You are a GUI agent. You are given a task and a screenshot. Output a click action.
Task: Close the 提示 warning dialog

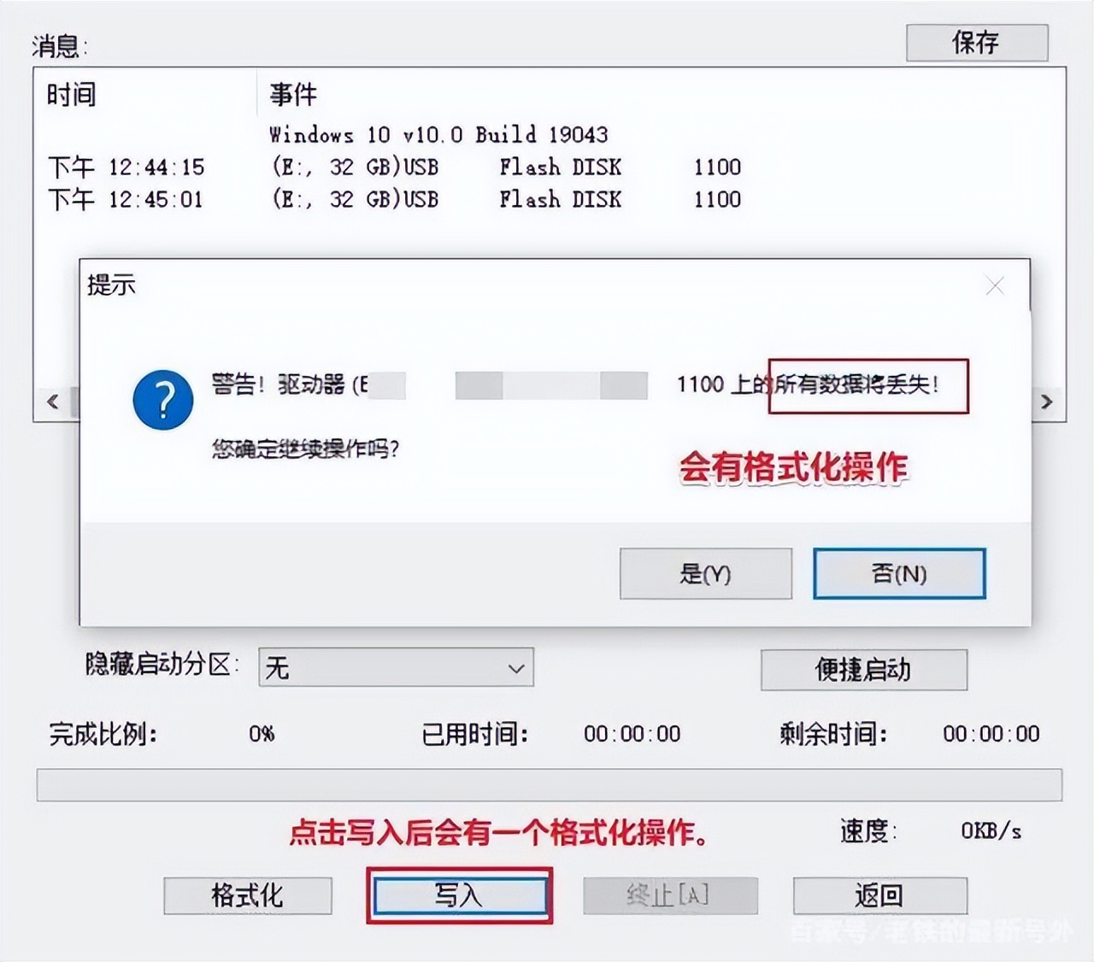tap(994, 286)
